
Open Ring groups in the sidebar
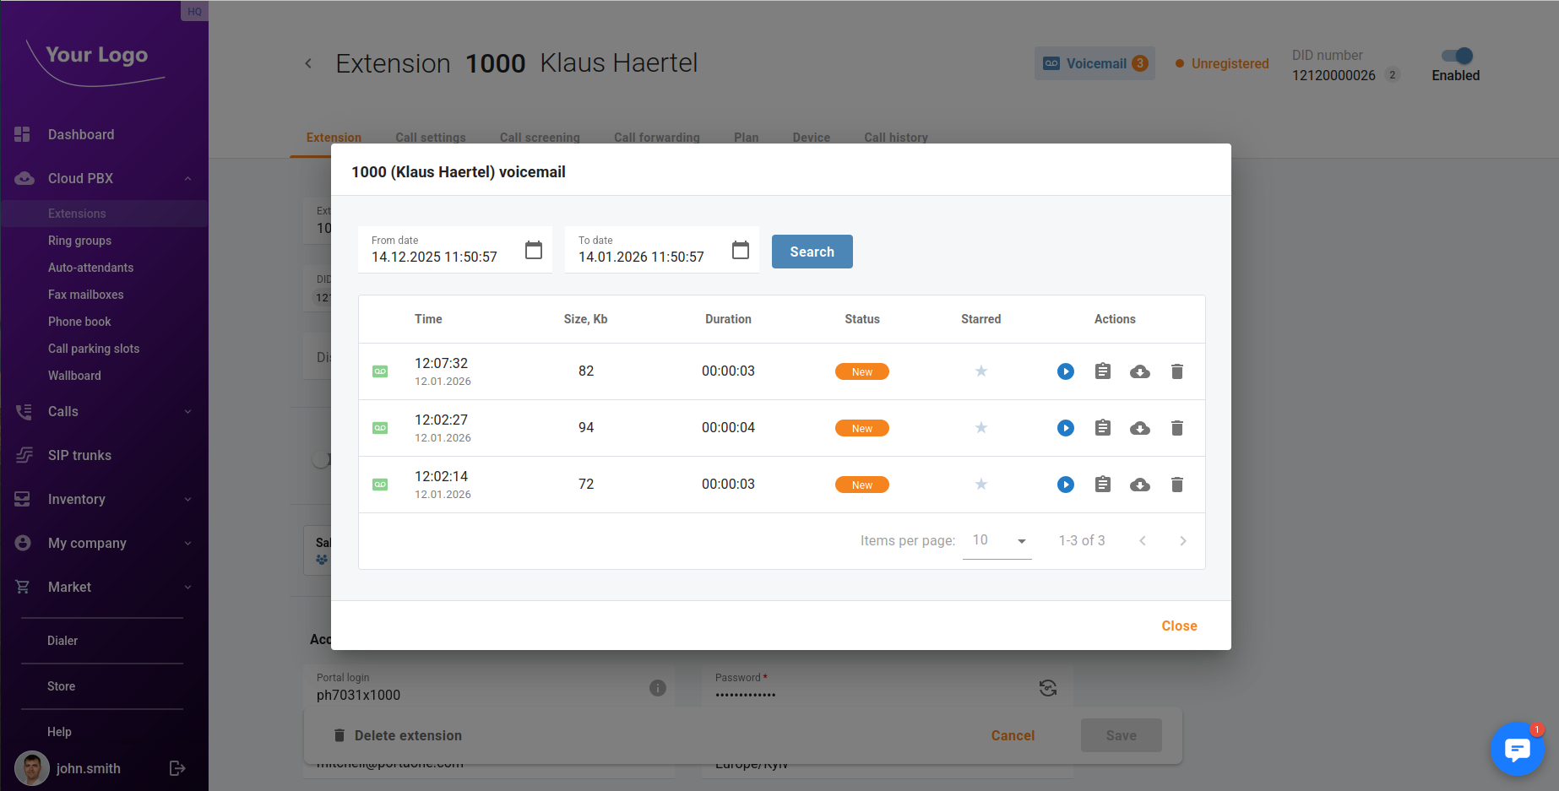[x=79, y=241]
